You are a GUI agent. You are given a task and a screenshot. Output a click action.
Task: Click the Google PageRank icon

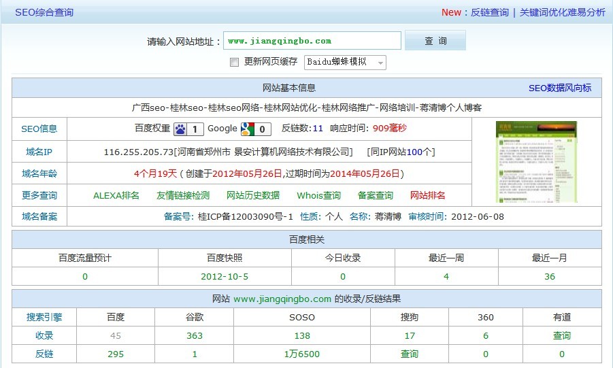tap(256, 129)
